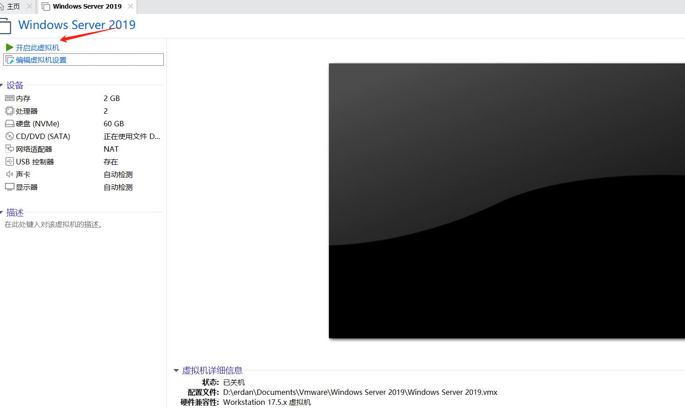Select the USB controller icon
The width and height of the screenshot is (685, 408).
[x=10, y=161]
